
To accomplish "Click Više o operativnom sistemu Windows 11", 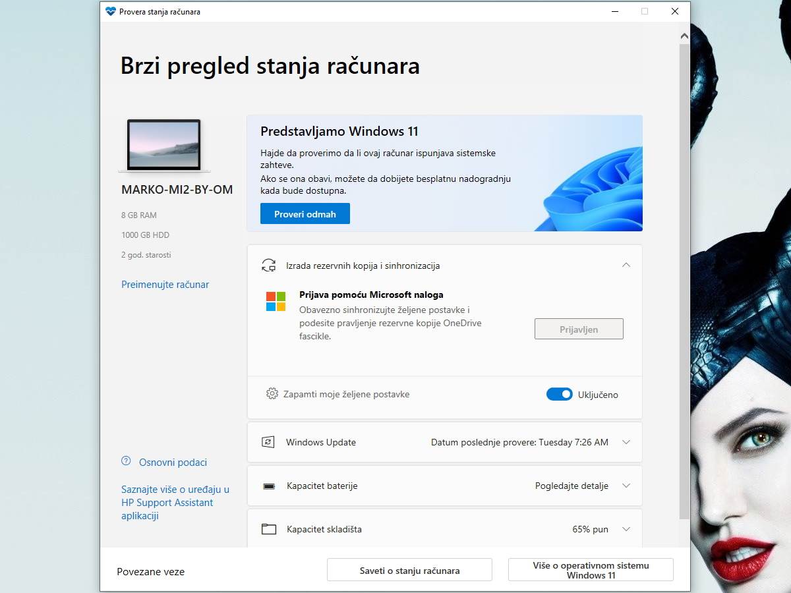I will click(x=591, y=571).
